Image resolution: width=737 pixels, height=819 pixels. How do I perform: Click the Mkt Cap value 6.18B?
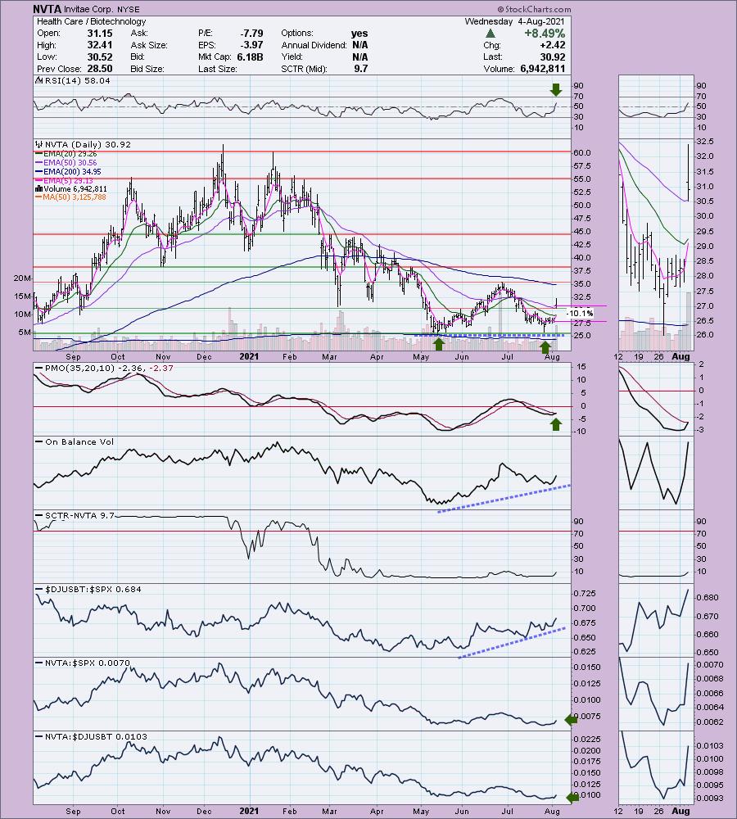(250, 57)
